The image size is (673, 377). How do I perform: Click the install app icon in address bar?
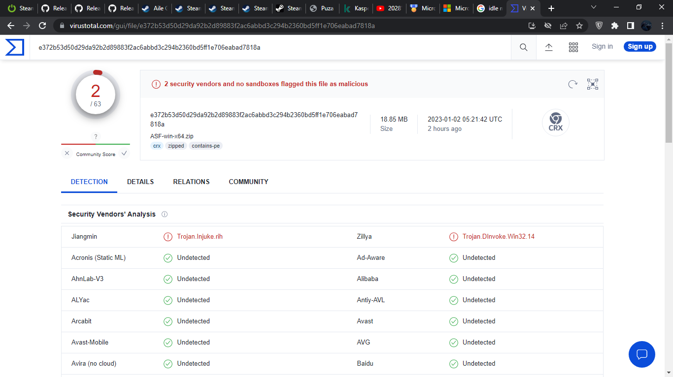pyautogui.click(x=532, y=26)
